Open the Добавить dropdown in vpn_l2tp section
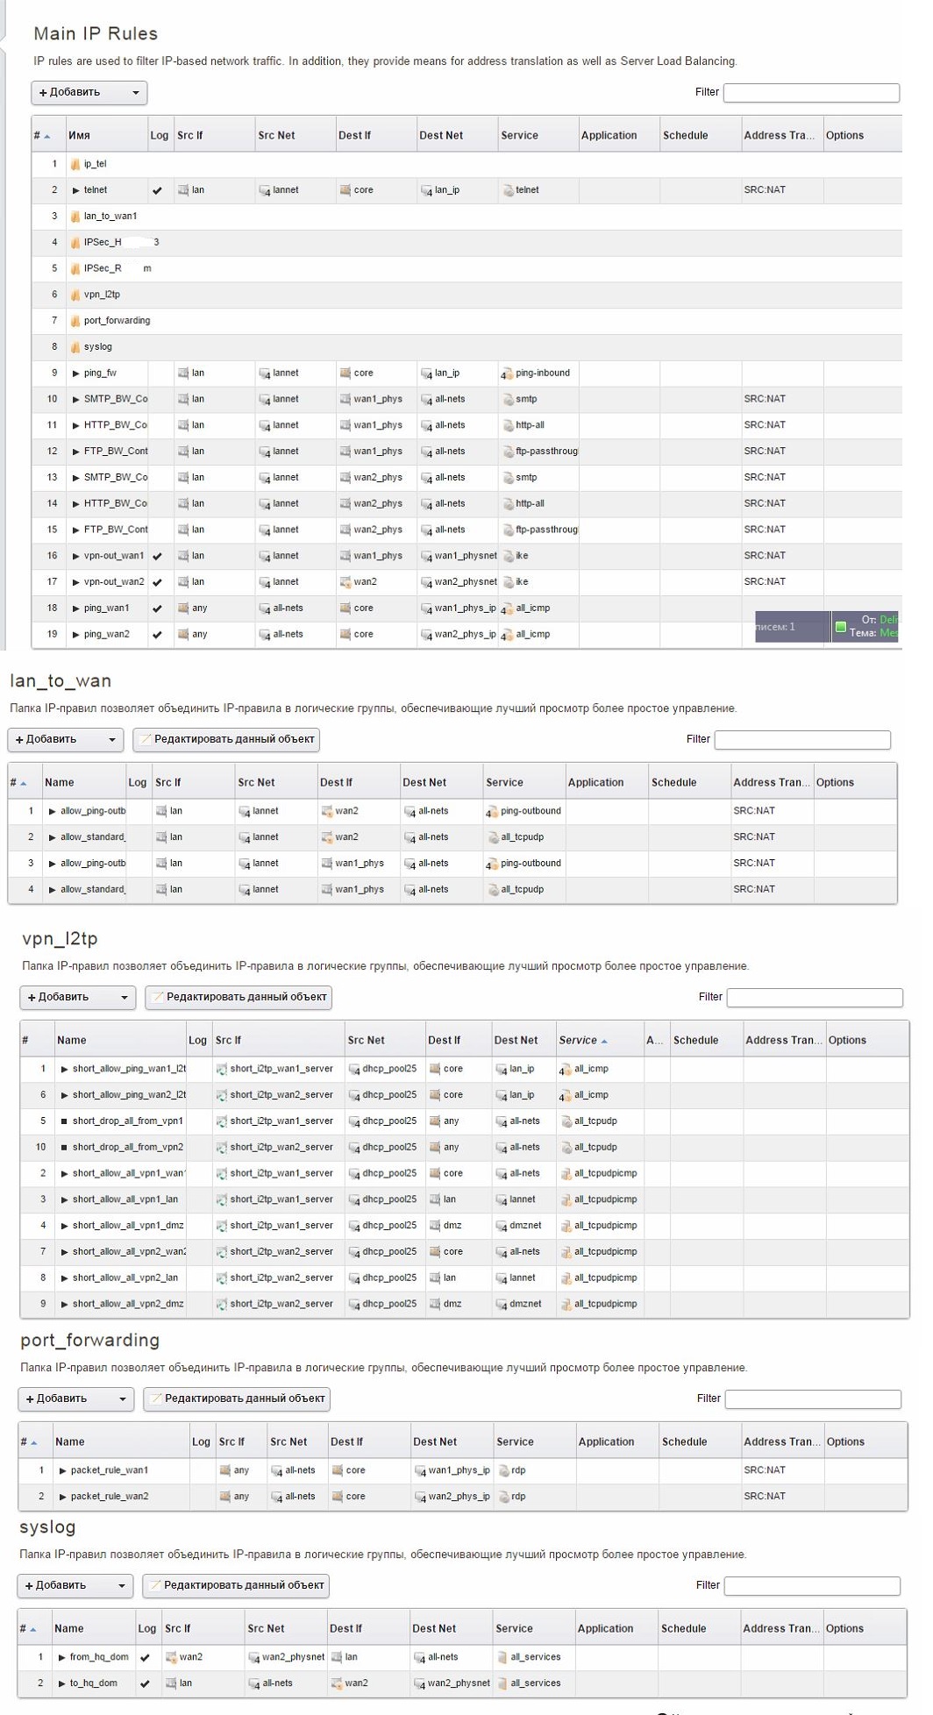The image size is (933, 1715). (77, 997)
